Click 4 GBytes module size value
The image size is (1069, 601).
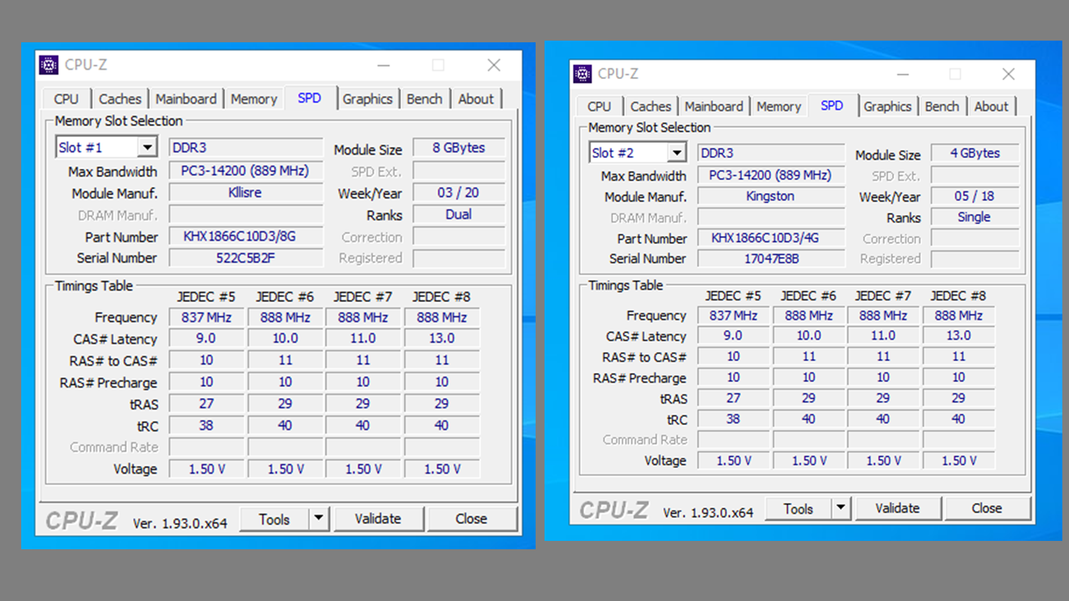(x=975, y=153)
